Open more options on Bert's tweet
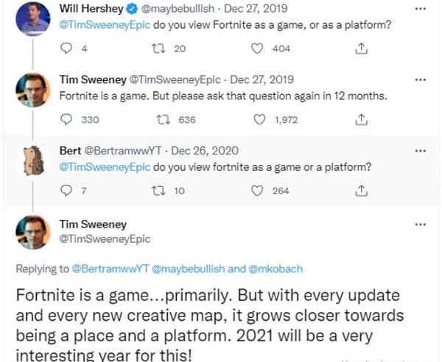This screenshot has width=442, height=362. pyautogui.click(x=421, y=151)
